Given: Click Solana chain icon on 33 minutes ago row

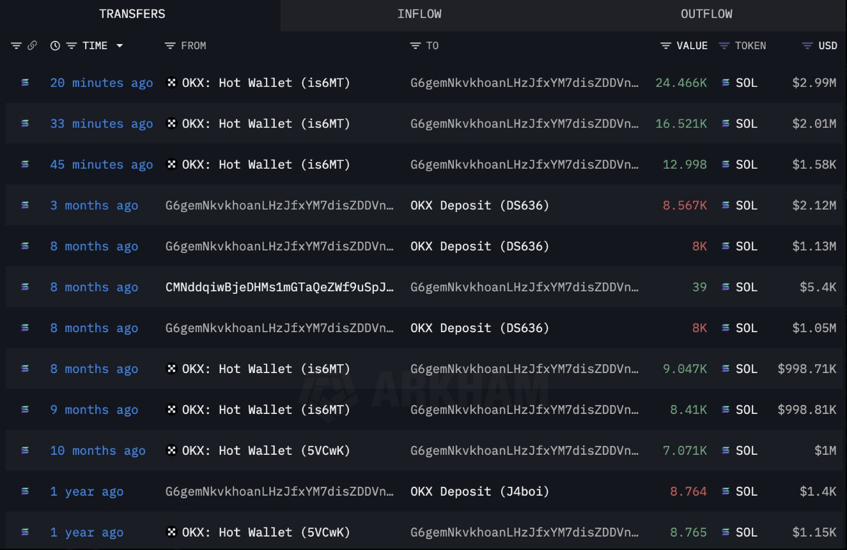Looking at the screenshot, I should click(25, 123).
